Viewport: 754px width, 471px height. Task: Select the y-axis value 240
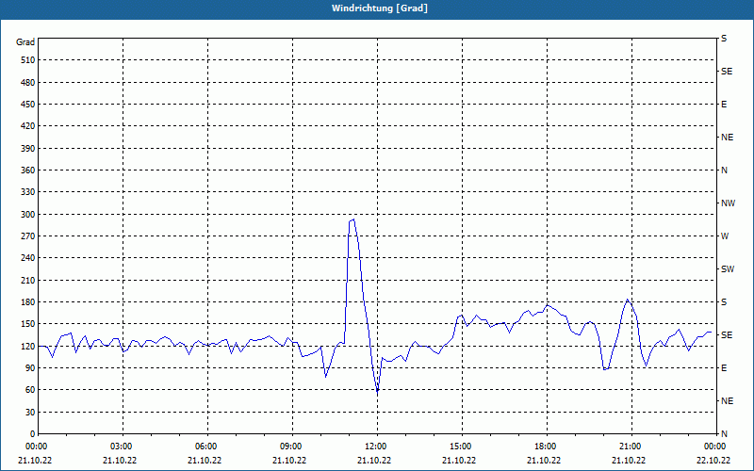28,258
